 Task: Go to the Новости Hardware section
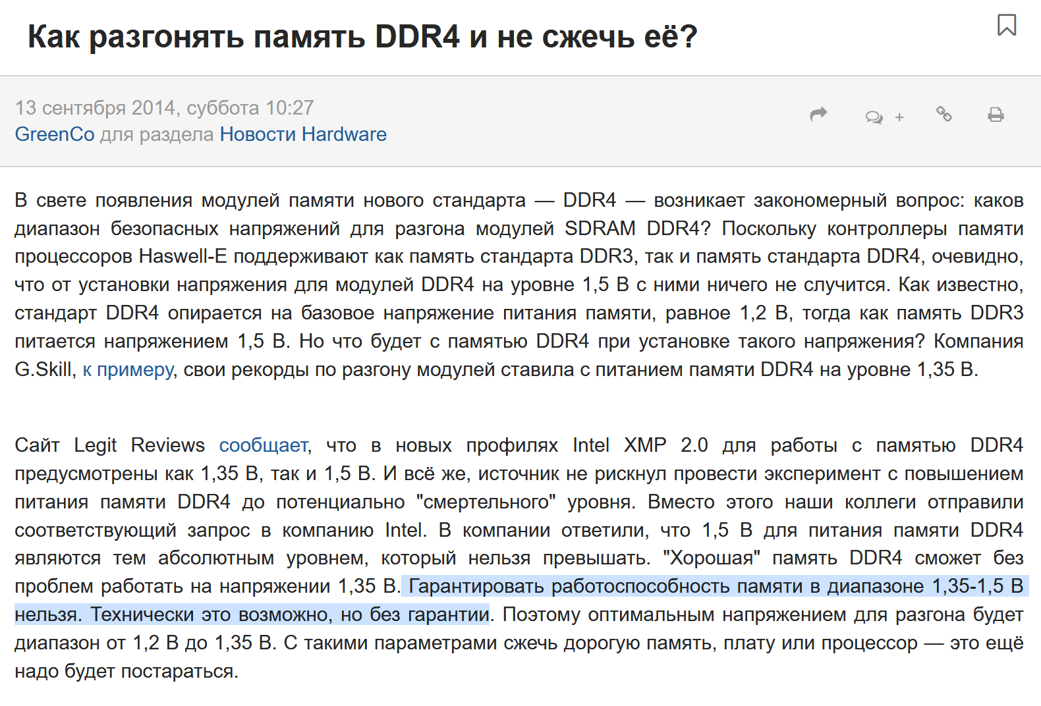[x=303, y=134]
